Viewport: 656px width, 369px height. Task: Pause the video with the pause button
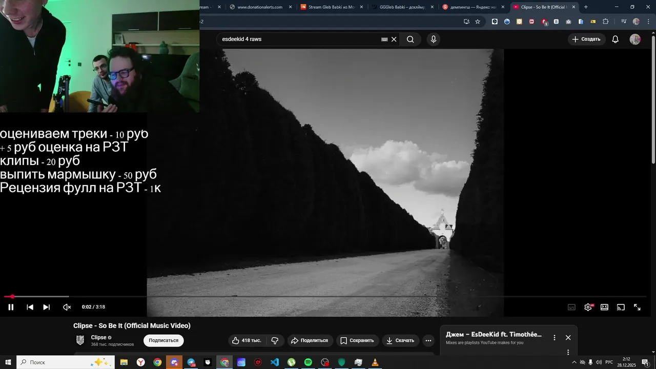[11, 307]
